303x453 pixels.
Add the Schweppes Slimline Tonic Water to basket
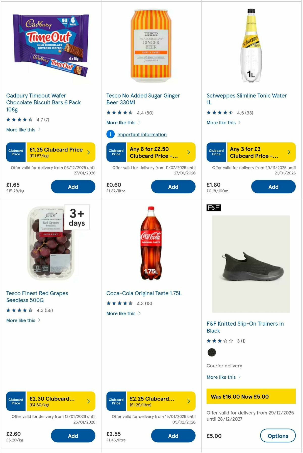coord(273,187)
